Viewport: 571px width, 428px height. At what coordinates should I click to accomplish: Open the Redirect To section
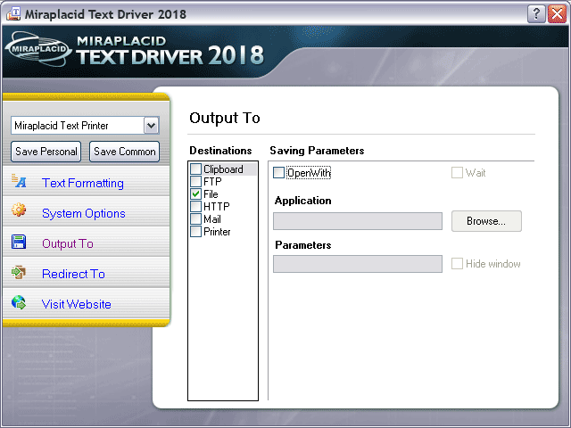tap(73, 274)
